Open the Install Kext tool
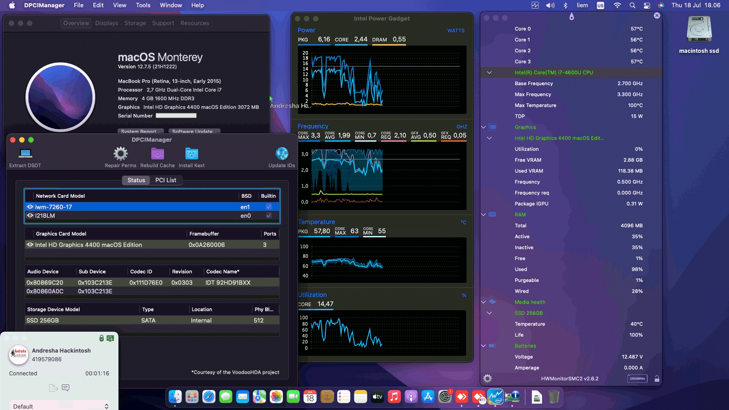The width and height of the screenshot is (729, 410). (x=191, y=155)
